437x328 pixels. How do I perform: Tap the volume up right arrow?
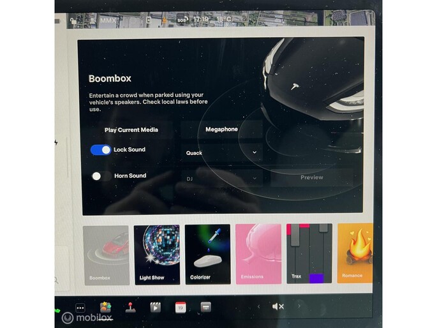(x=300, y=307)
